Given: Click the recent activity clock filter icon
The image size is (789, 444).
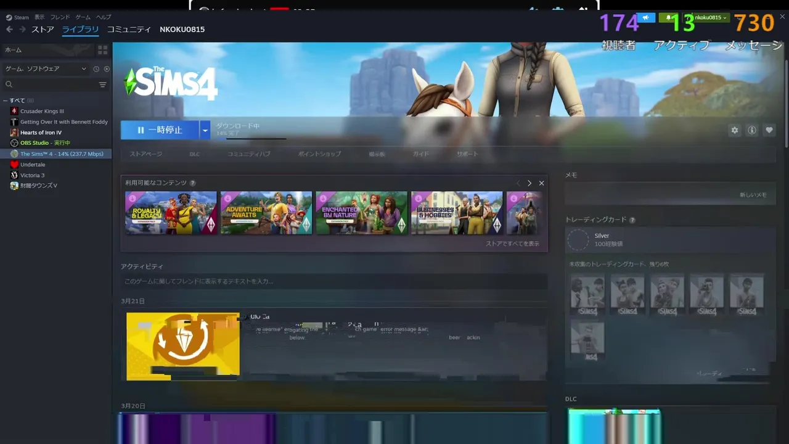Looking at the screenshot, I should coord(96,69).
